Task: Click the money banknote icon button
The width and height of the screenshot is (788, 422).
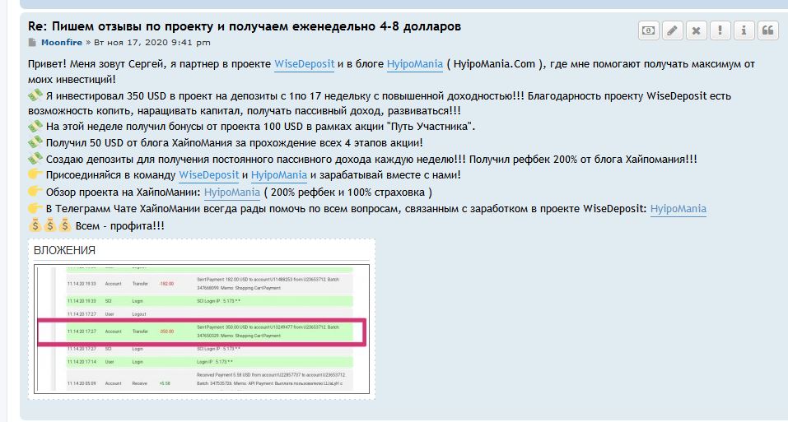Action: point(649,30)
